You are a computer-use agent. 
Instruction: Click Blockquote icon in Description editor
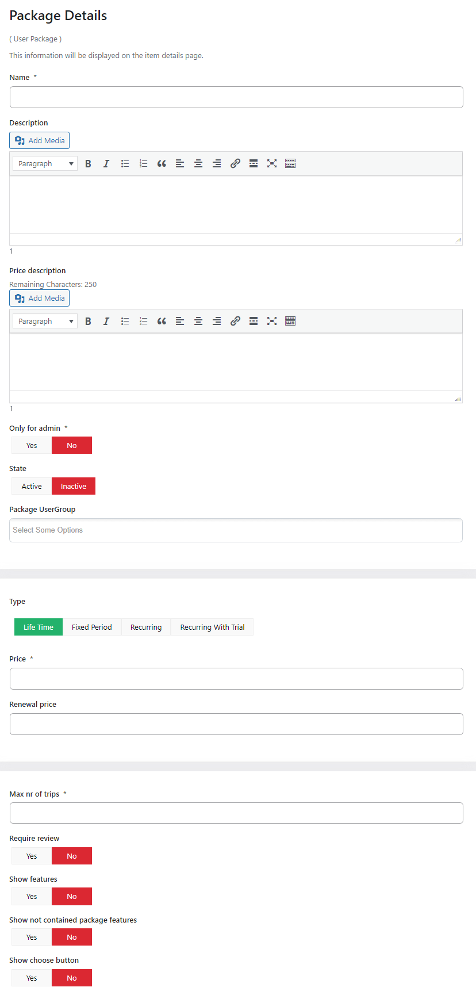point(162,164)
